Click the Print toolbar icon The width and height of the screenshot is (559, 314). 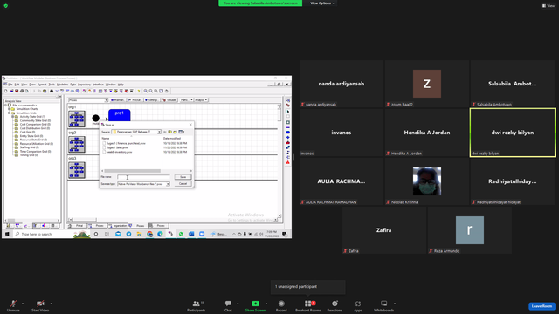tap(21, 91)
